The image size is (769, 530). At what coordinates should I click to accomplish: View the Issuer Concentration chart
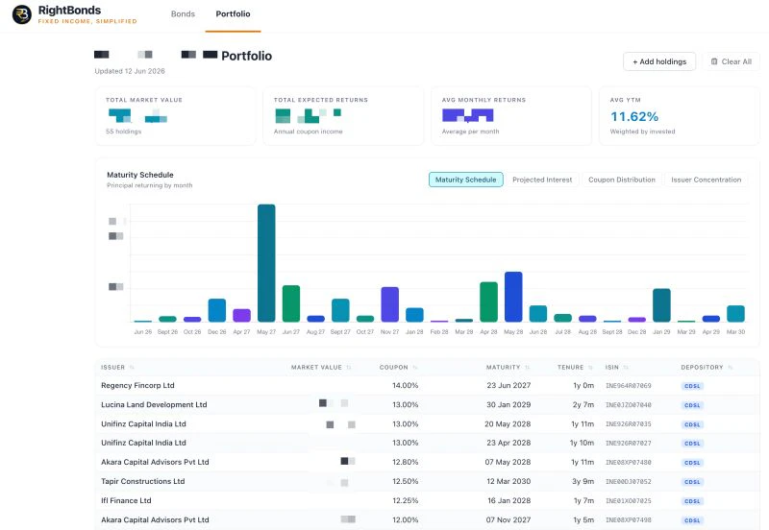coord(707,180)
